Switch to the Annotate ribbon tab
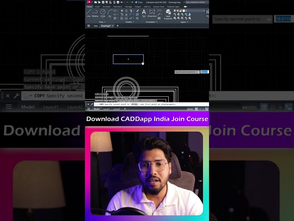 click(x=107, y=6)
